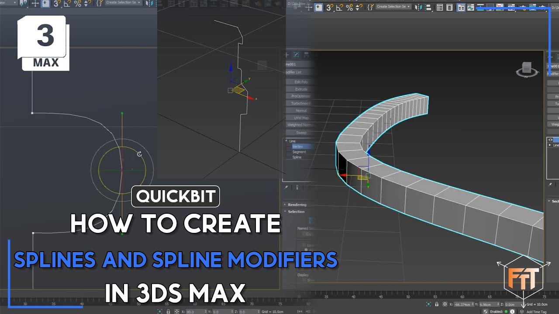Click the TurboSmooth modifier button
This screenshot has height=314, width=559.
(x=301, y=103)
